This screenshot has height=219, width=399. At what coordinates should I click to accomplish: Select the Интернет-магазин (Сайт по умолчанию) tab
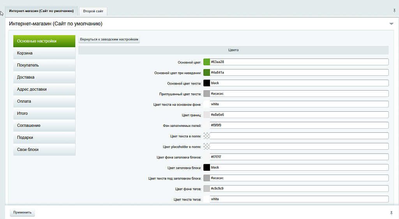pos(41,11)
